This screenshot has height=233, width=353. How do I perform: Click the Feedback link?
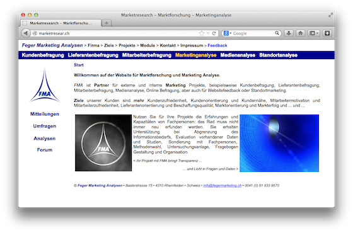pos(217,45)
